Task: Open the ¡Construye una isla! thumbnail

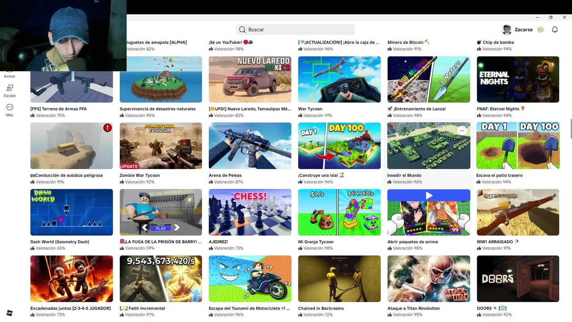Action: pyautogui.click(x=339, y=146)
